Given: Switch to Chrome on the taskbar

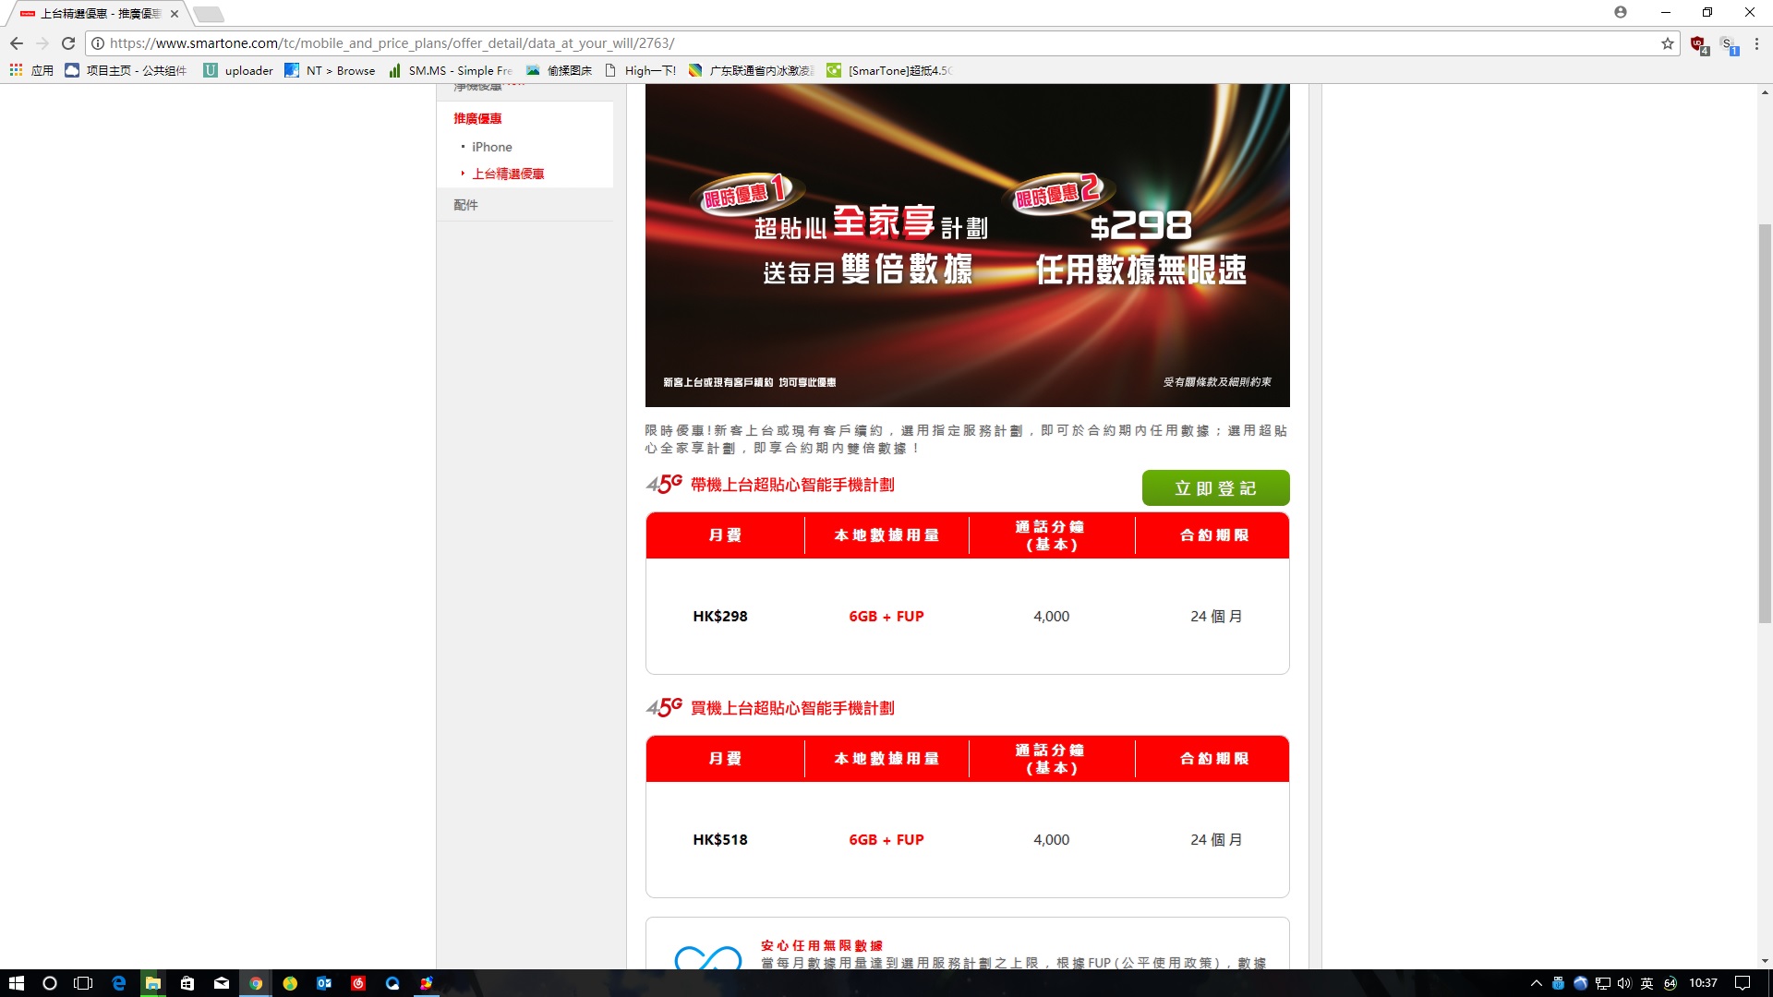Looking at the screenshot, I should (x=256, y=983).
